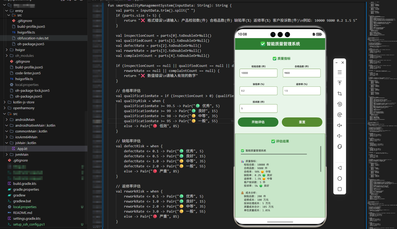Screen dimensions: 397x229
Task: Click the Gradle icon beside gradle.properties
Action: 10,189
